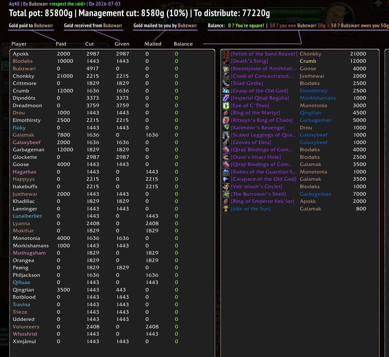This screenshot has width=389, height=357.
Task: Click the Ring of the Martyr icon
Action: [x=226, y=113]
